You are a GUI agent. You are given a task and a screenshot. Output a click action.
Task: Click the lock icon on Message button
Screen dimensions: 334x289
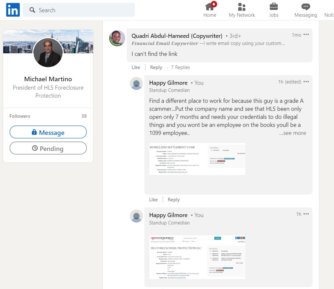(34, 132)
